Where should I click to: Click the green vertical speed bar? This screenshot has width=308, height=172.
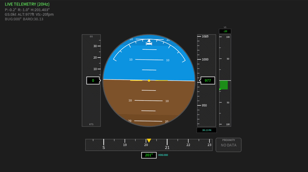coord(224,85)
